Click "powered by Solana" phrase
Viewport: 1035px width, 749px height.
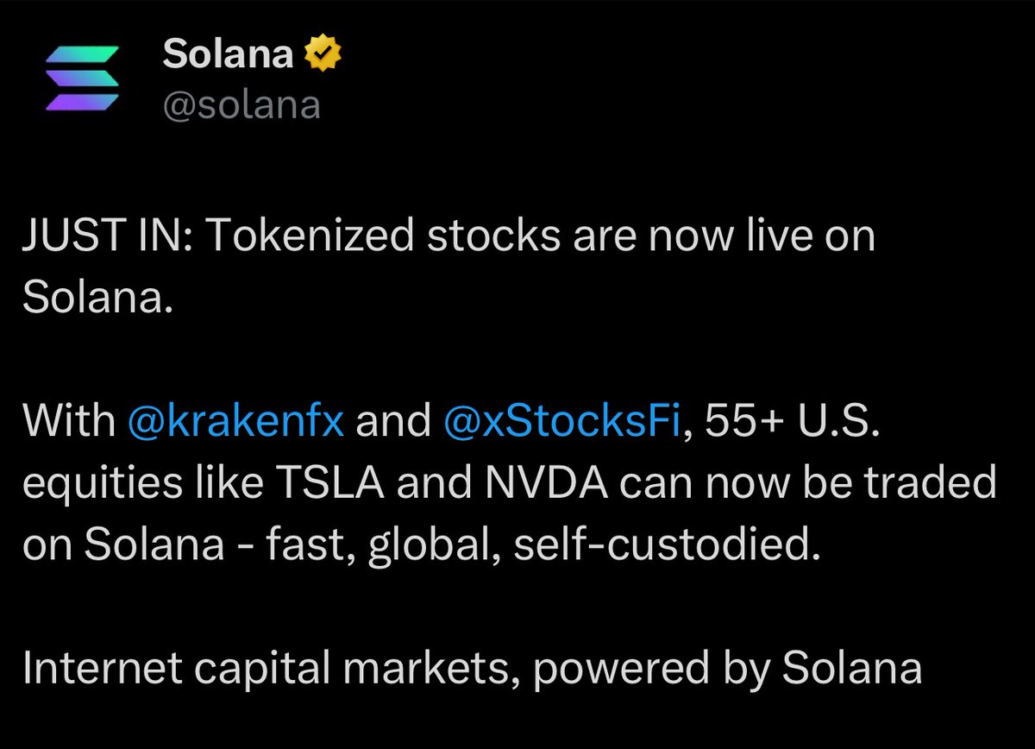coord(712,670)
